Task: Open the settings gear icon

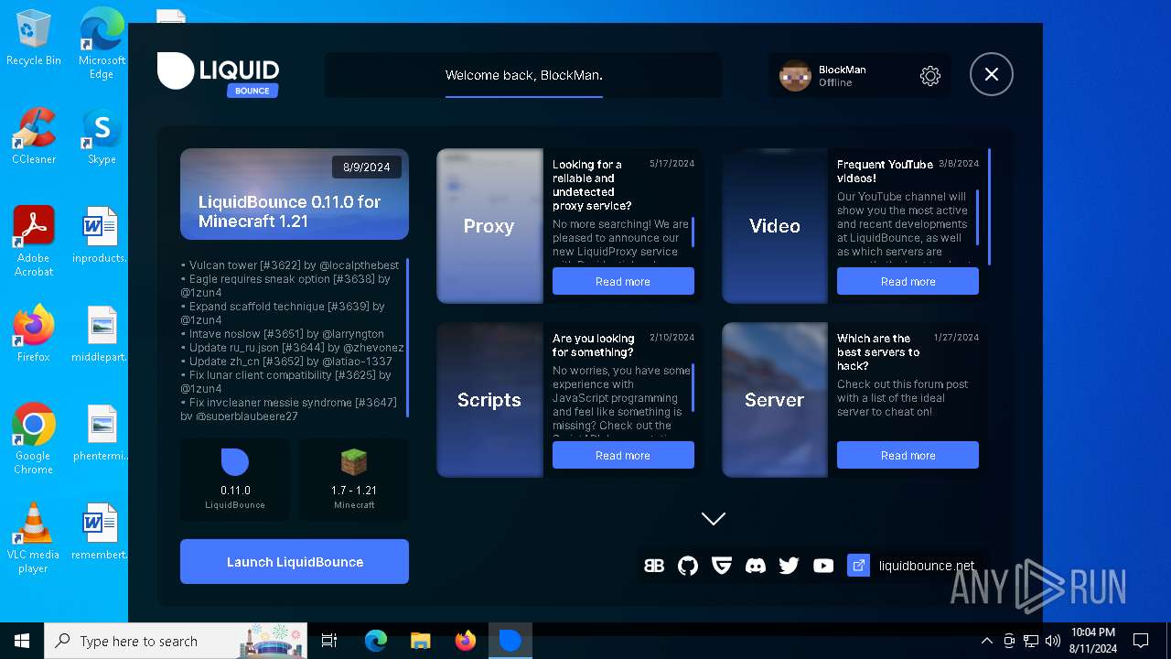Action: (x=930, y=76)
